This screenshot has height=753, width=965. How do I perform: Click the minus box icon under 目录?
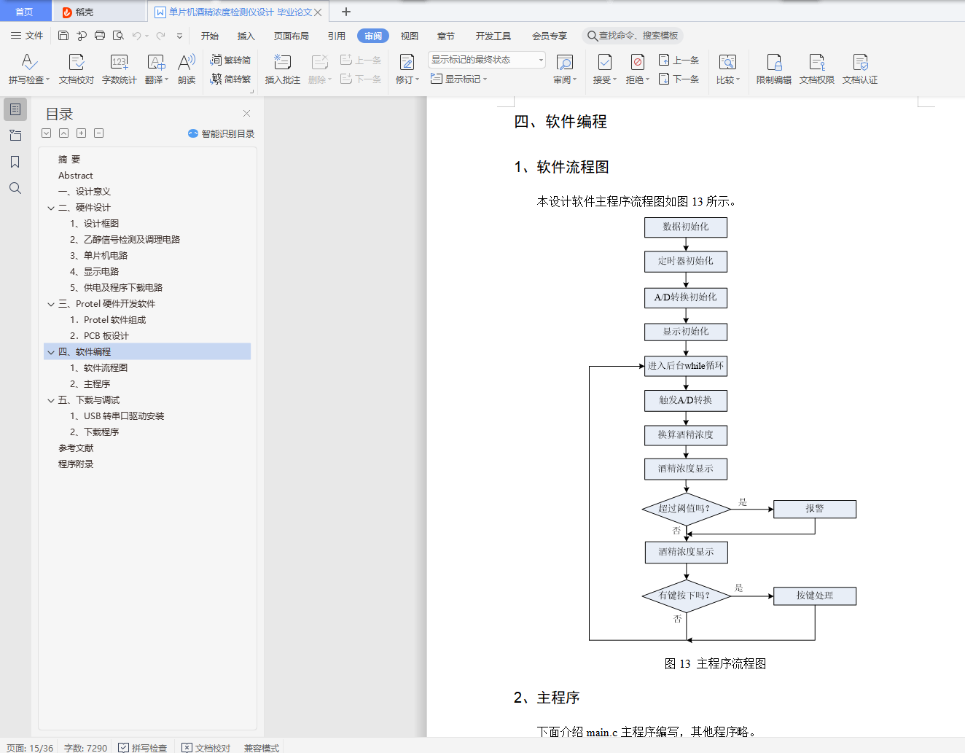(99, 133)
